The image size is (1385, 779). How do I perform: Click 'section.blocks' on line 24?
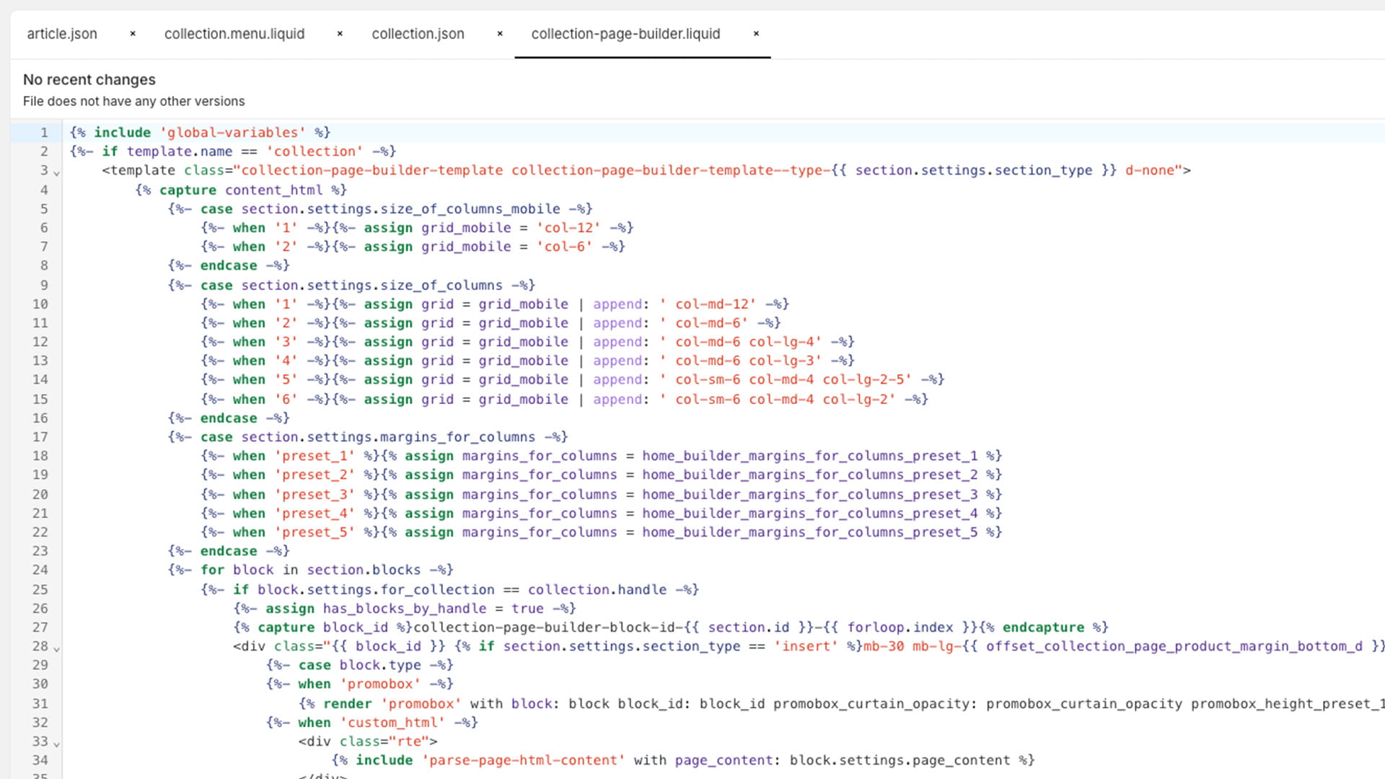(364, 570)
